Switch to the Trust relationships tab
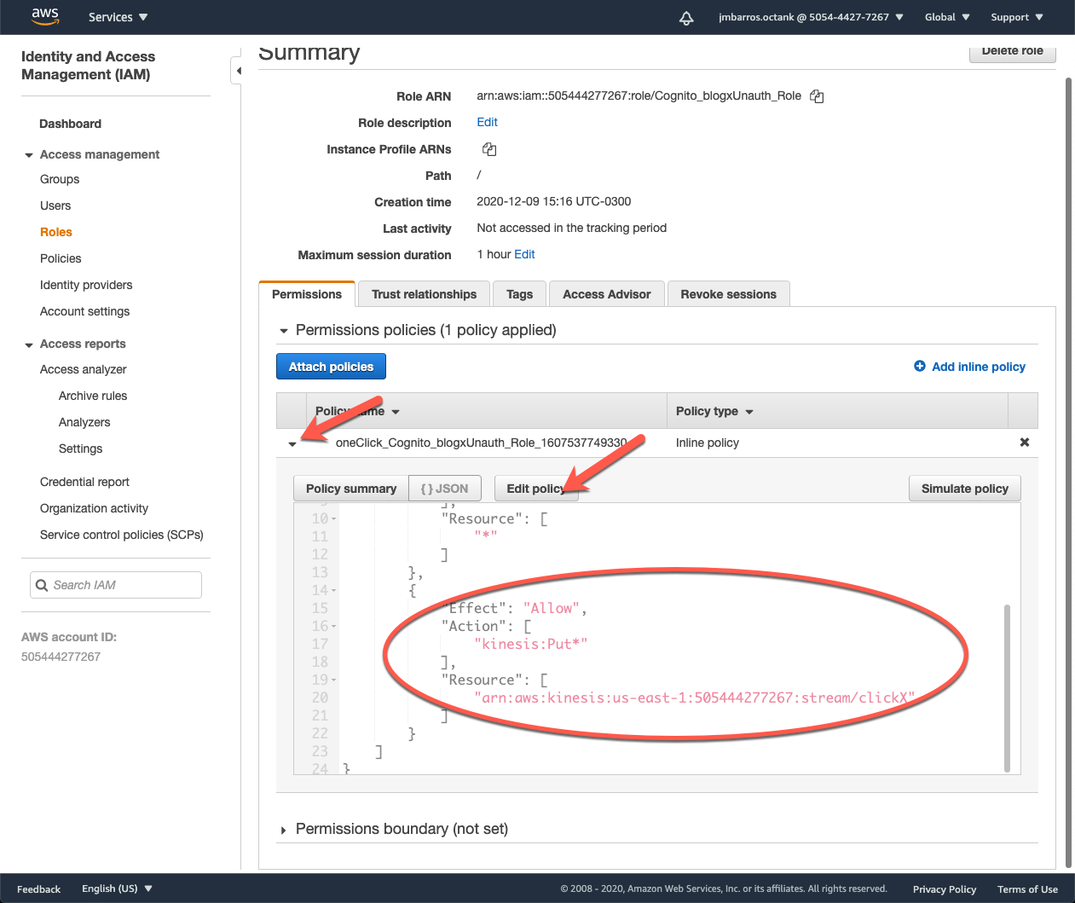 pos(424,294)
